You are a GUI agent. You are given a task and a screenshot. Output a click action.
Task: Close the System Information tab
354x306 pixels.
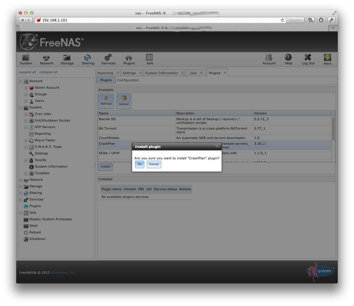point(182,73)
